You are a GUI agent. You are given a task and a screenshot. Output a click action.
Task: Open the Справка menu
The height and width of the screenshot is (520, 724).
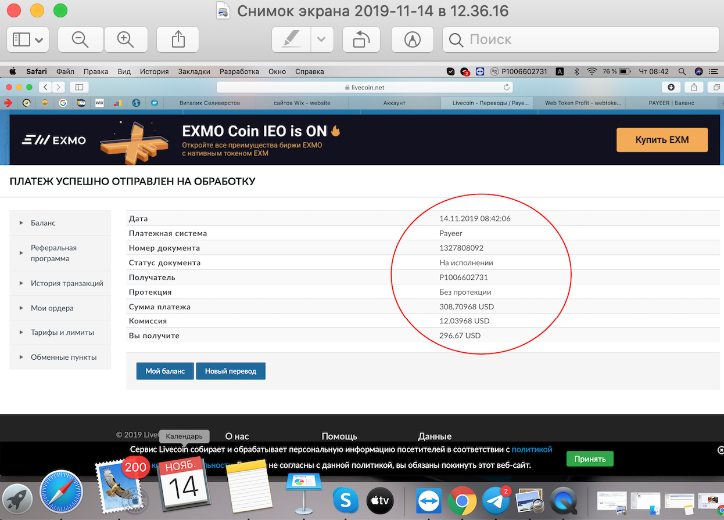point(309,71)
